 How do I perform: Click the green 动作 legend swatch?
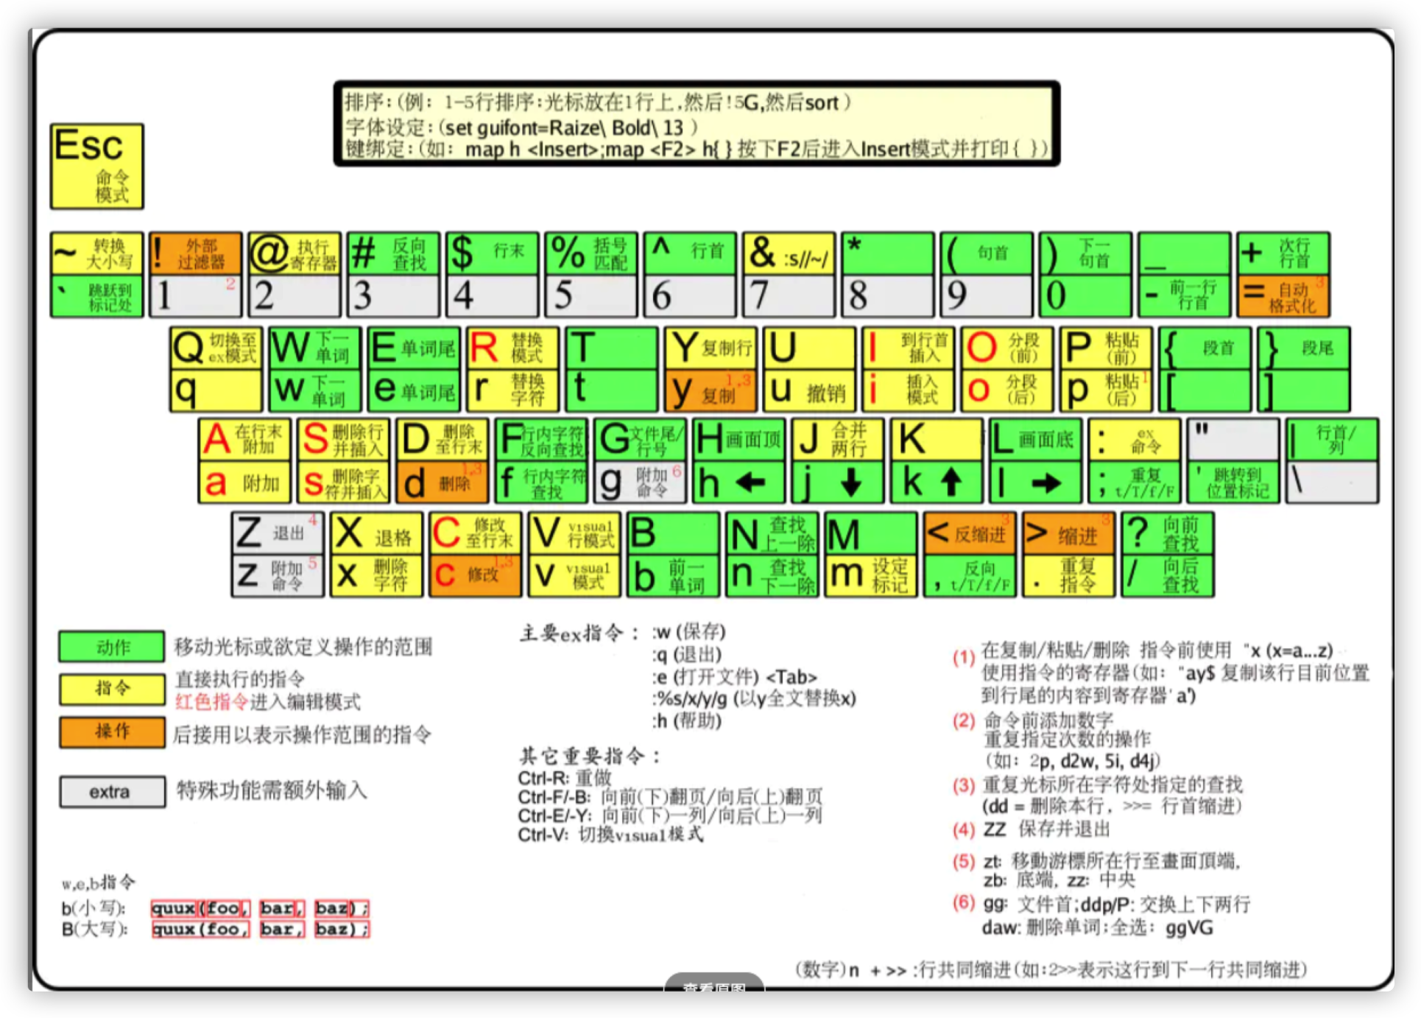coord(110,647)
